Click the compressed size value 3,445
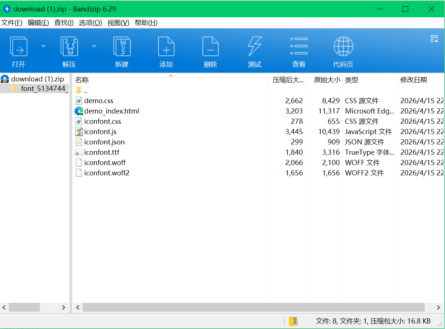The height and width of the screenshot is (329, 445). 294,132
